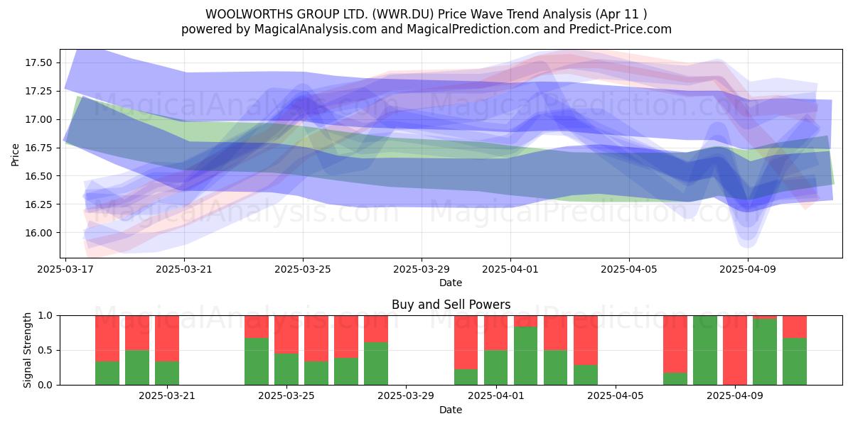Image resolution: width=853 pixels, height=426 pixels.
Task: Select the 17.50 price axis tick
Action: (38, 62)
